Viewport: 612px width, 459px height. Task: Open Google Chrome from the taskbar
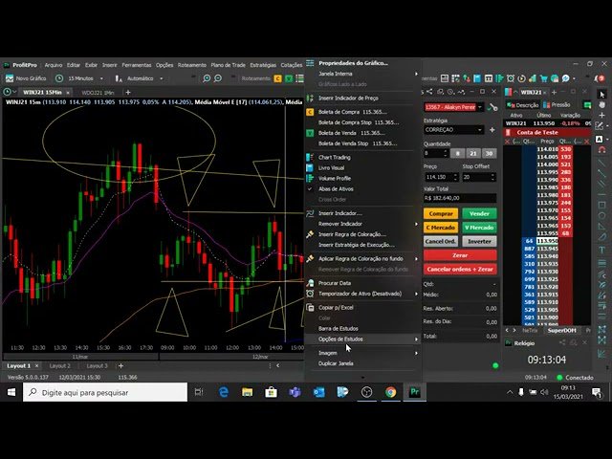coord(391,392)
